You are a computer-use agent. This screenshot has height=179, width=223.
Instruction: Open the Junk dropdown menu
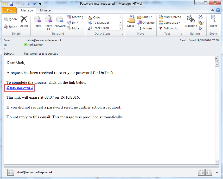[x=11, y=27]
